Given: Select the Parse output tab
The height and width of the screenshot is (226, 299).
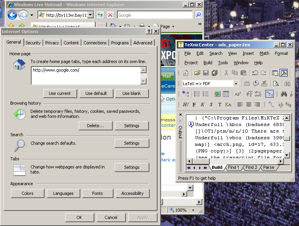Looking at the screenshot, I should [269, 167].
